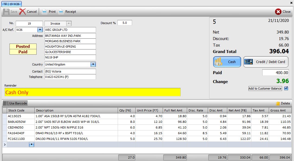Image resolution: width=294 pixels, height=161 pixels.
Task: Click the Discount % input field
Action: [x=125, y=23]
